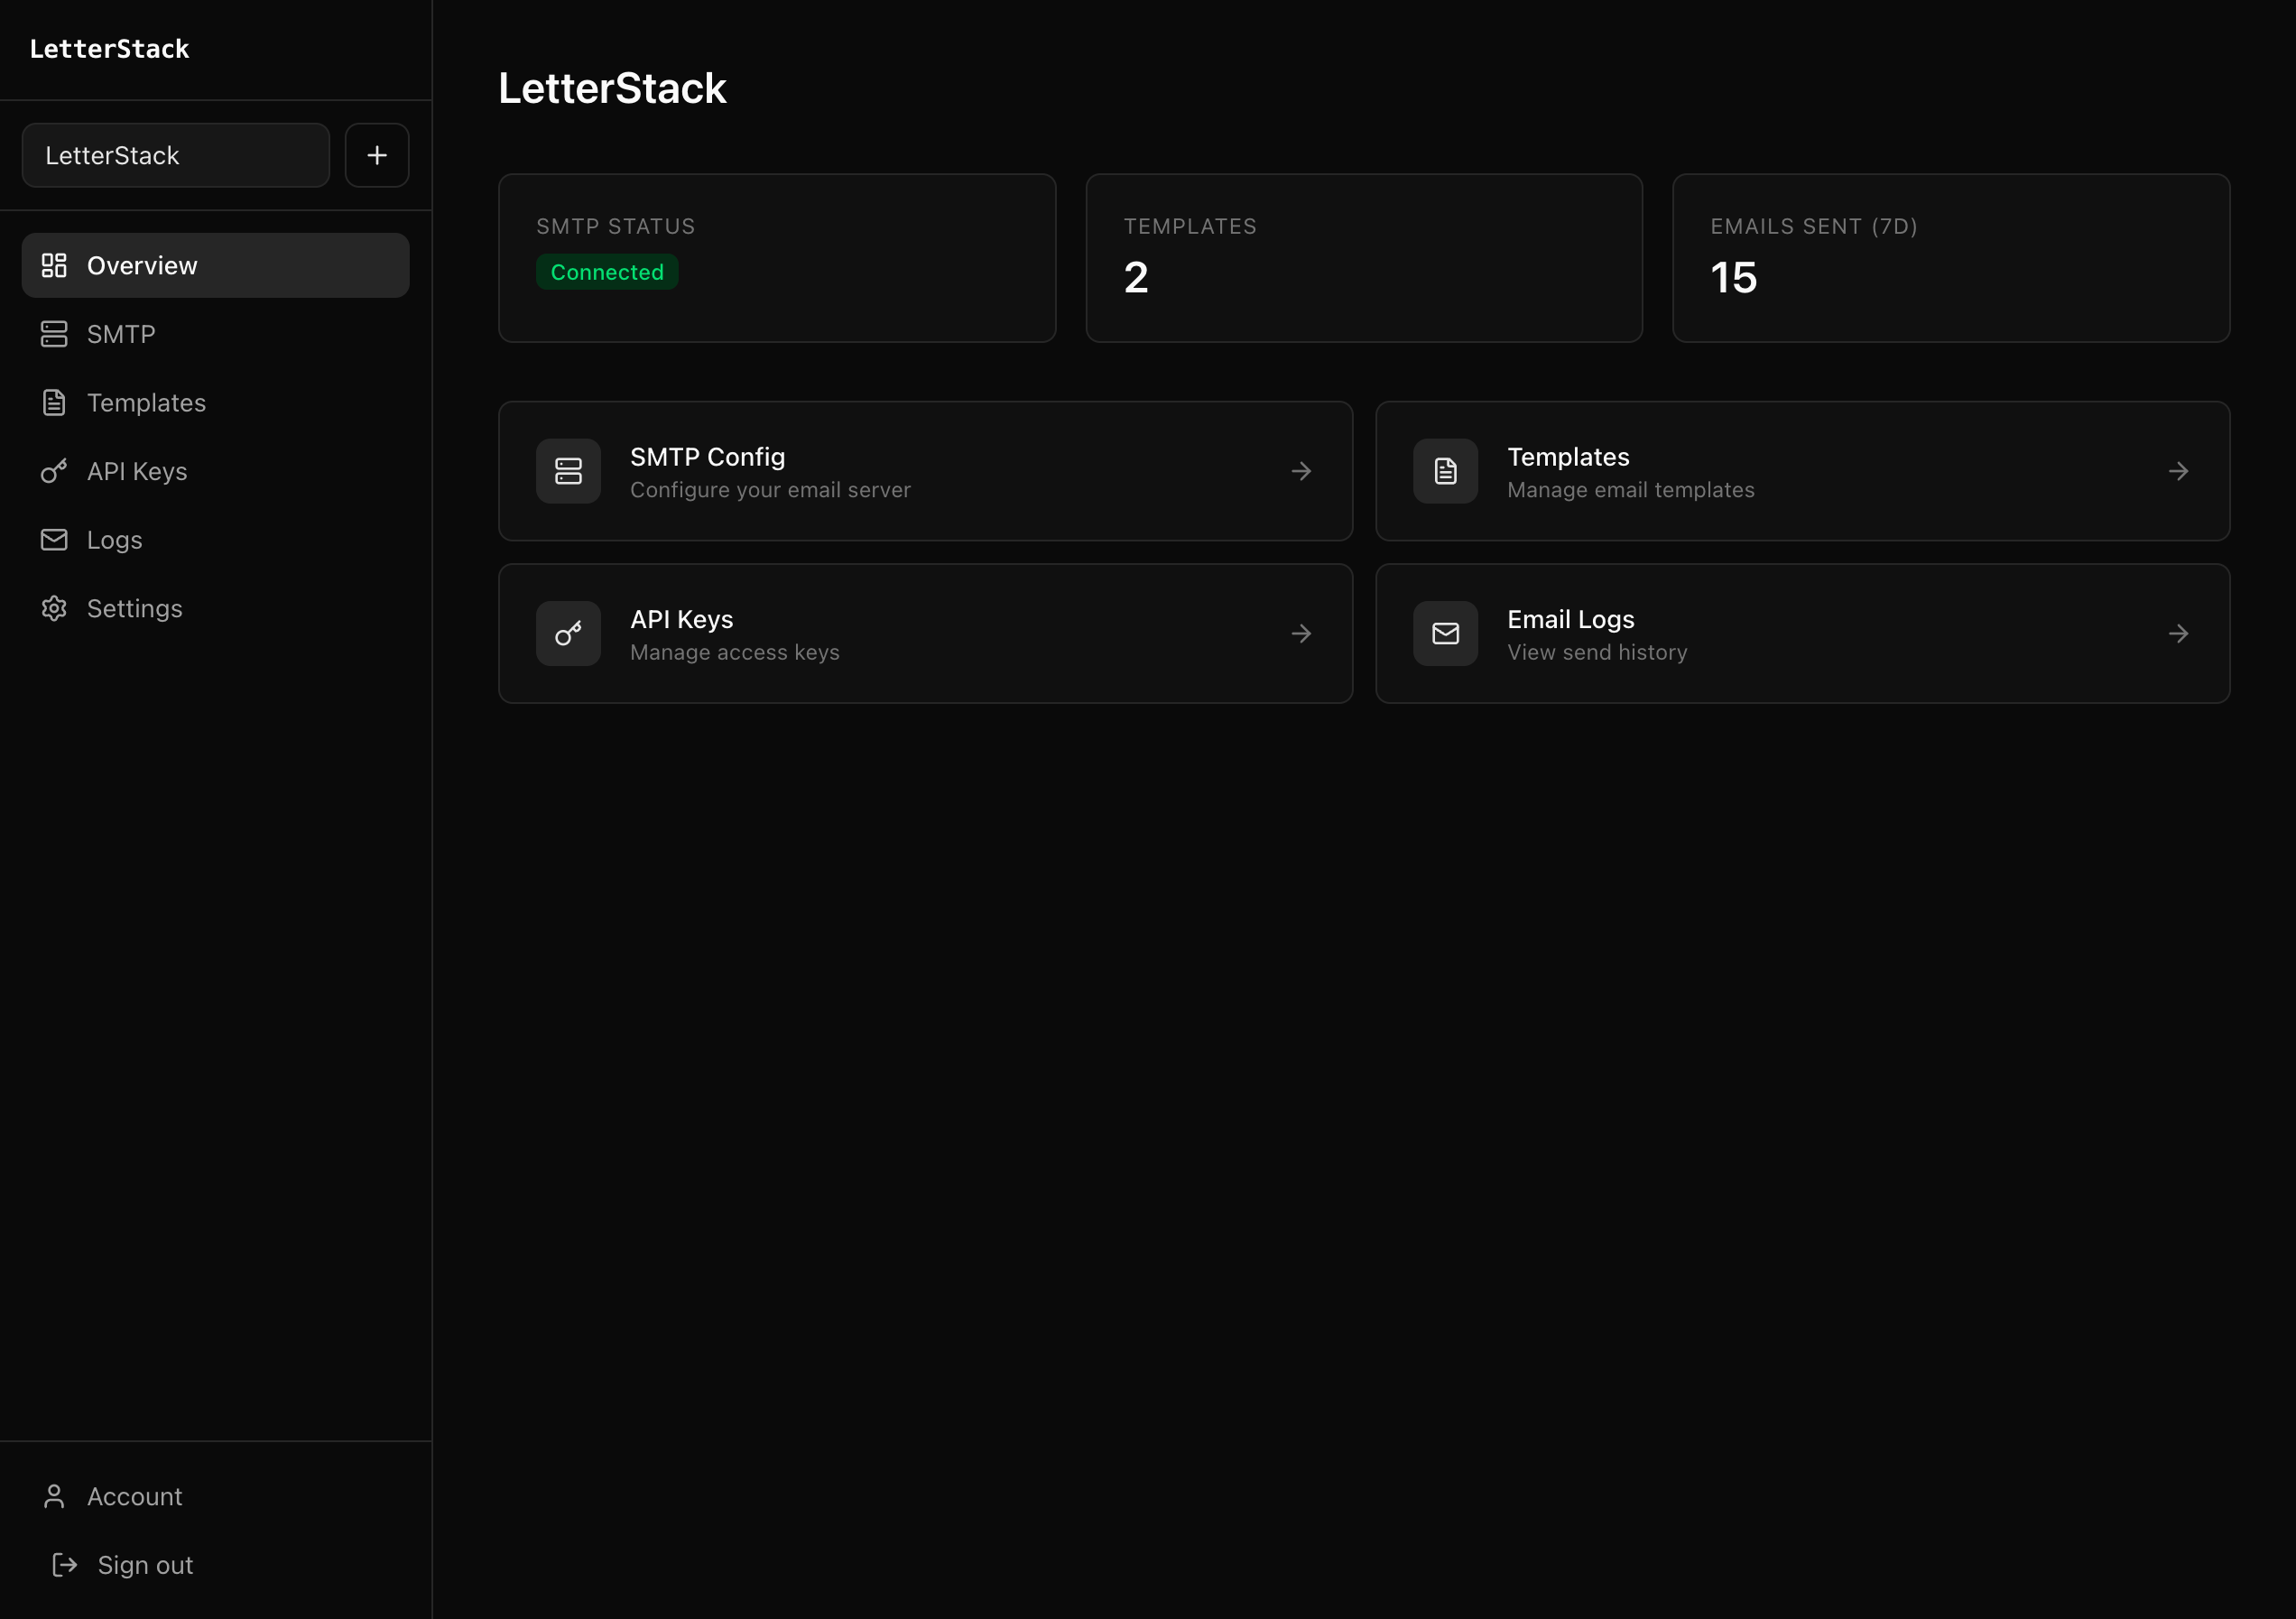The width and height of the screenshot is (2296, 1619).
Task: Open the Email Logs card title
Action: point(1570,619)
